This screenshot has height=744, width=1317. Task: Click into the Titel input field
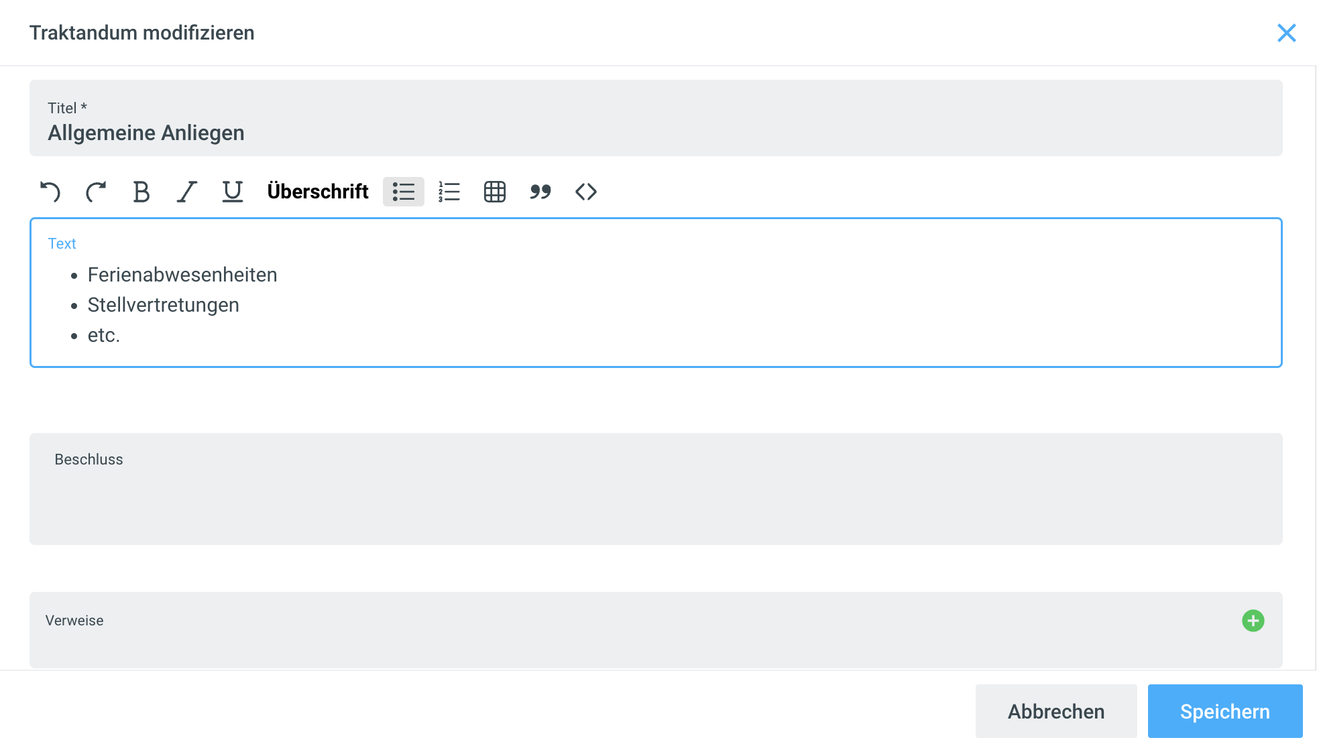click(654, 133)
